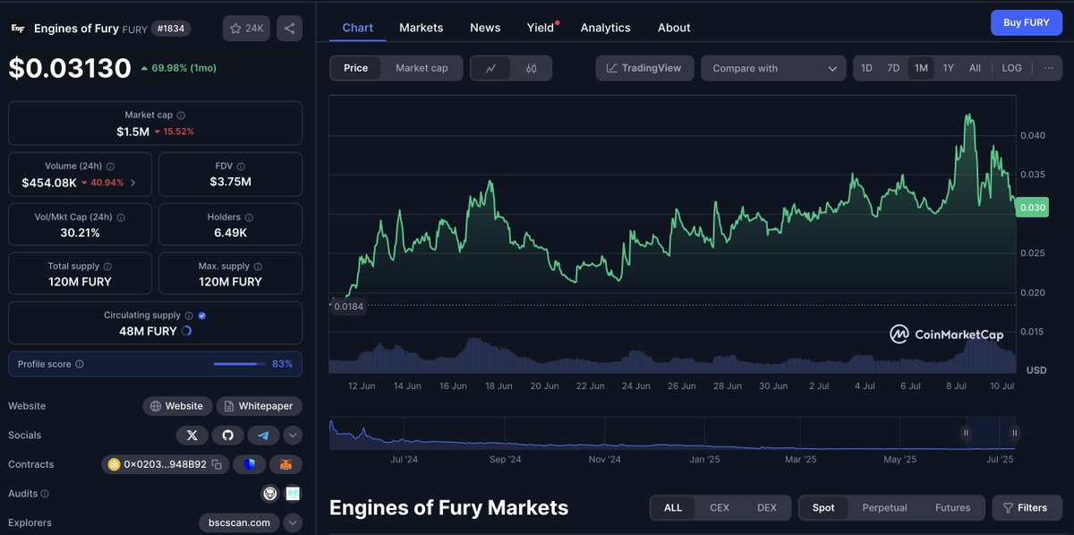
Task: Click the info icon next to Profile score
Action: (x=80, y=364)
